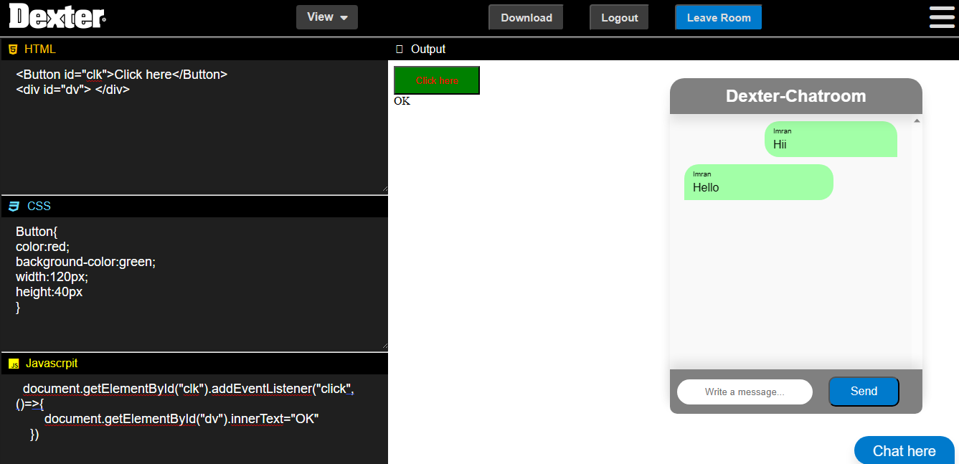Viewport: 959px width, 464px height.
Task: Click the CSS3 shield icon
Action: 14,207
